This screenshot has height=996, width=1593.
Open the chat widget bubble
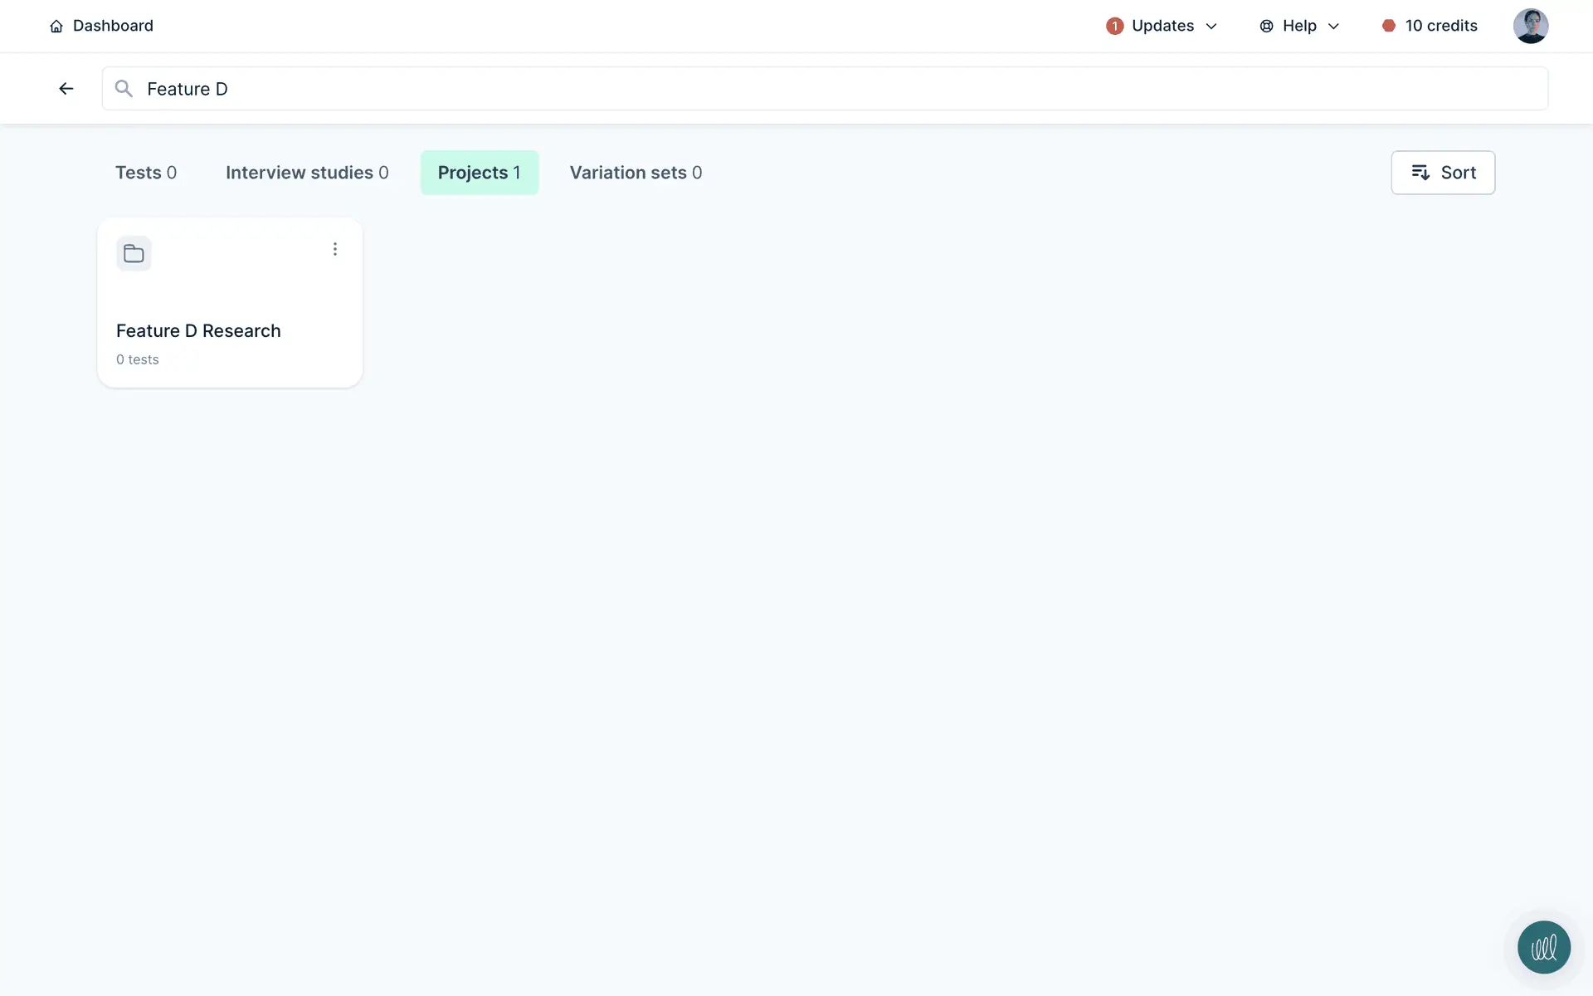pos(1543,947)
